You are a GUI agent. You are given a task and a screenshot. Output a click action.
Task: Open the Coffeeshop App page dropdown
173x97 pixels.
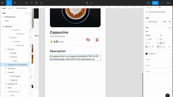coord(22,8)
